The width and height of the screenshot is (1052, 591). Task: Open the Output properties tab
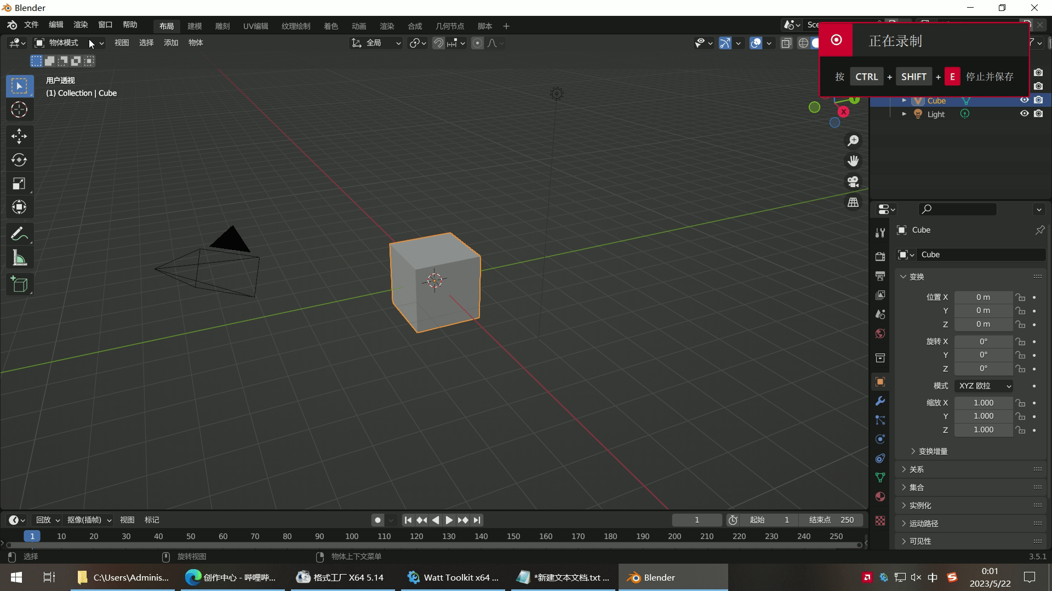coord(880,275)
